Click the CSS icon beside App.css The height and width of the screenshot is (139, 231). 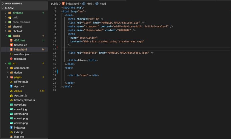(11, 86)
